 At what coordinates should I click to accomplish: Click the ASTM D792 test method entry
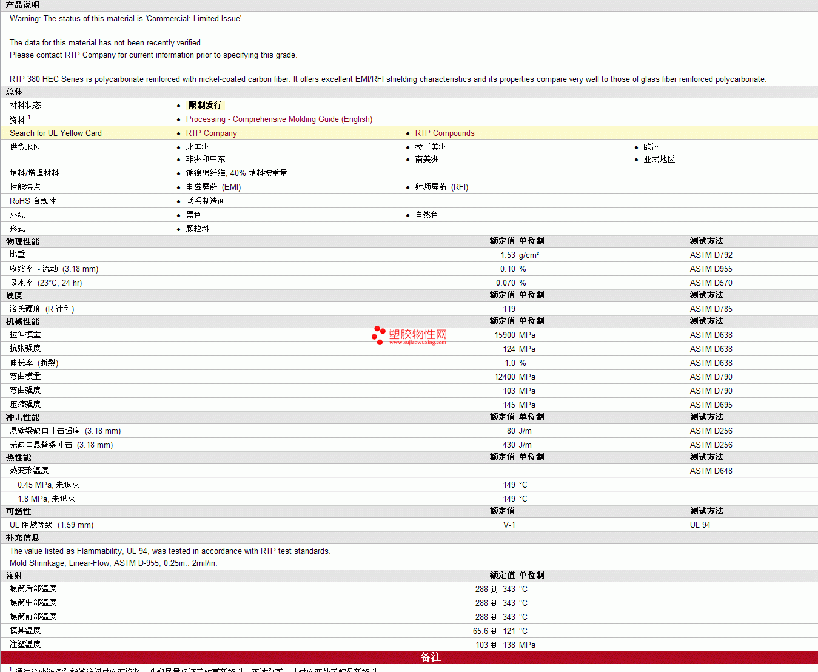(x=711, y=255)
